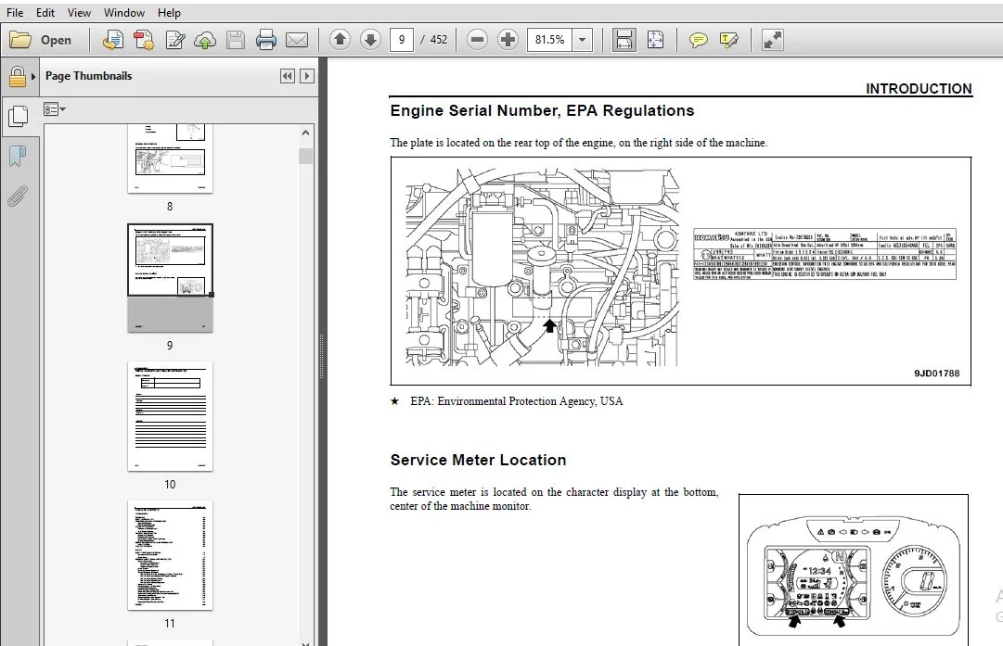This screenshot has width=1003, height=646.
Task: Click the page number field showing 9
Action: pos(402,40)
